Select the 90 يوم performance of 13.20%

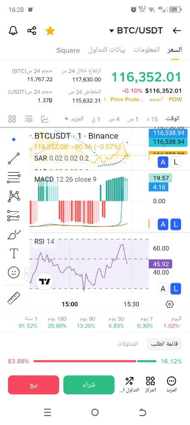click(86, 322)
